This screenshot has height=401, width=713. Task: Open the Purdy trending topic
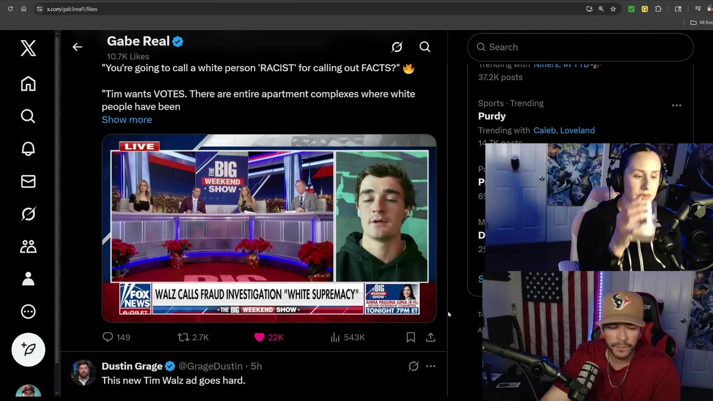tap(492, 116)
